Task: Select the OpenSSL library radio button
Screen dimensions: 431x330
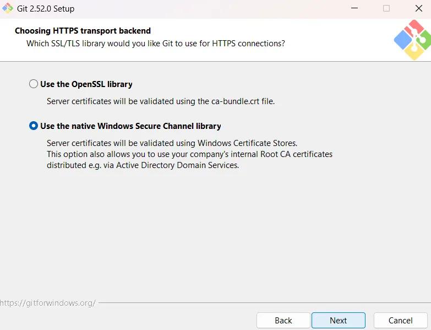Action: tap(34, 84)
